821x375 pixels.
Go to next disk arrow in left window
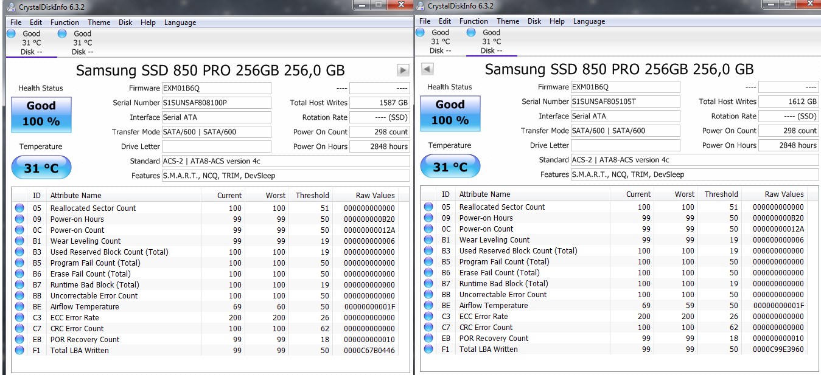pos(402,70)
